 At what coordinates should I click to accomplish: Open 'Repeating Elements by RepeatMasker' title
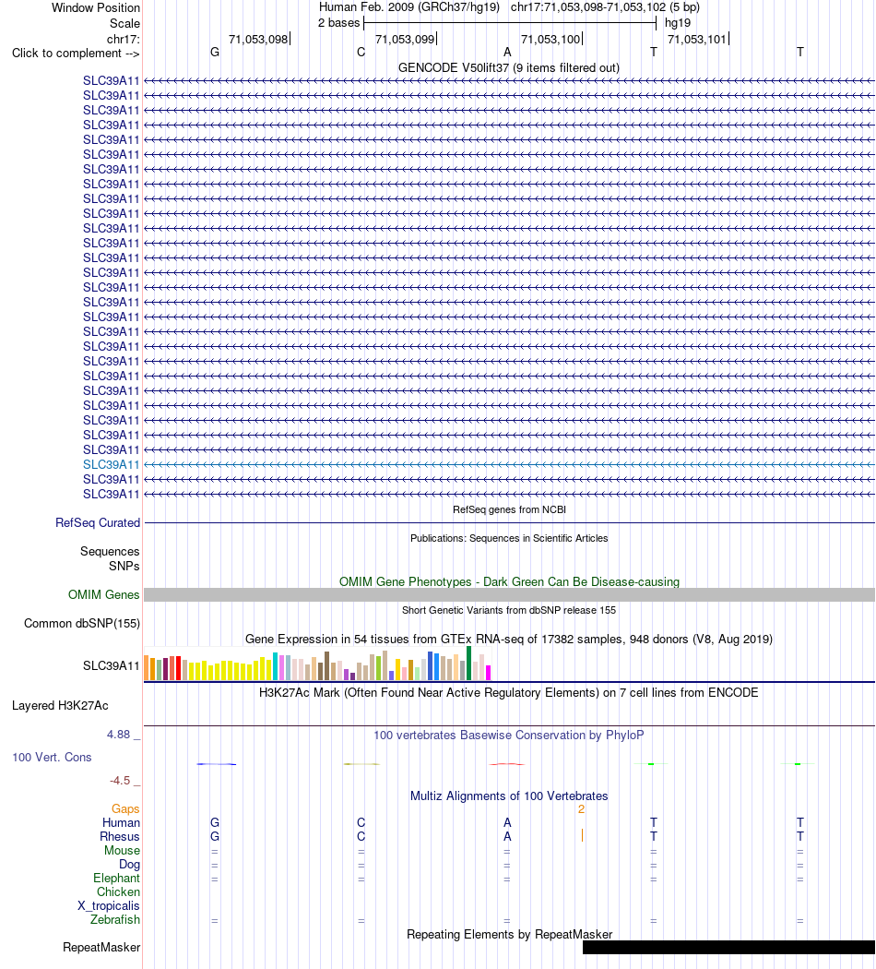tap(509, 934)
